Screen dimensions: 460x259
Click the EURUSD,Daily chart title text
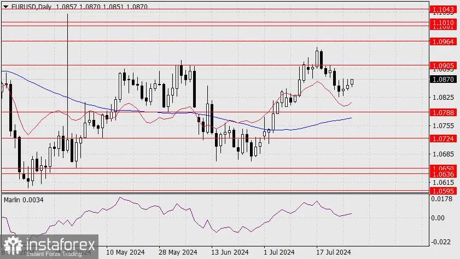click(x=31, y=7)
